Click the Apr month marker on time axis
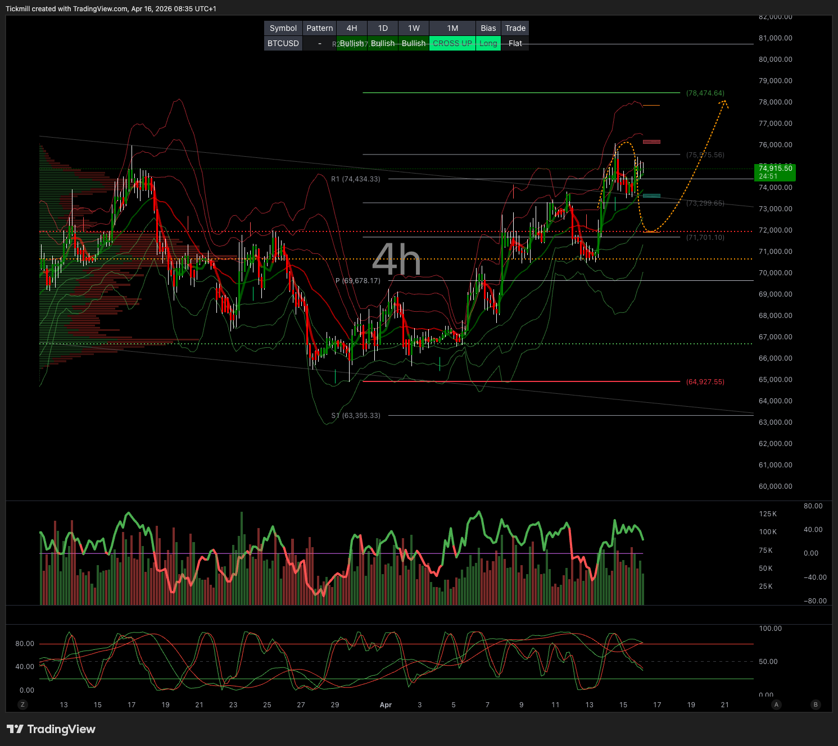The image size is (838, 746). (x=386, y=704)
